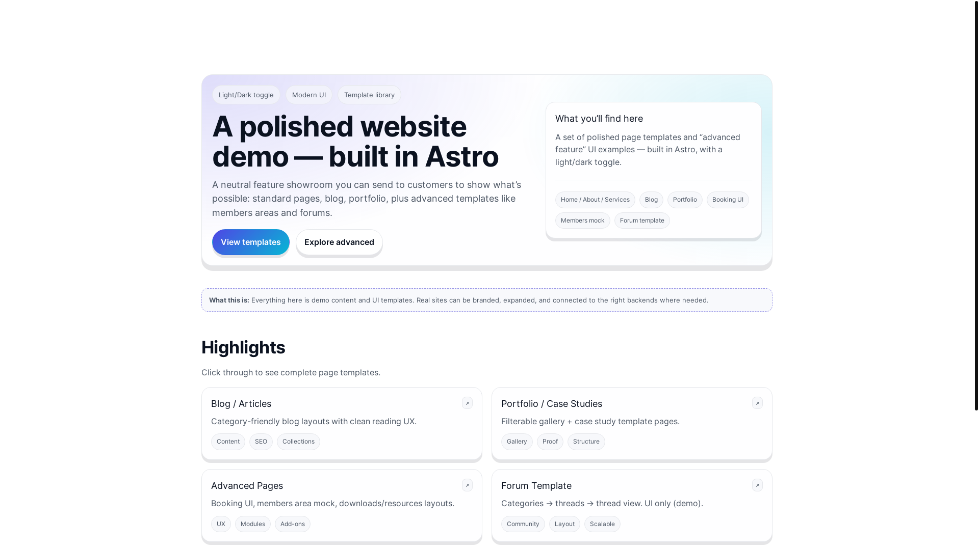Click the Forum template tag in info panel

tap(642, 221)
